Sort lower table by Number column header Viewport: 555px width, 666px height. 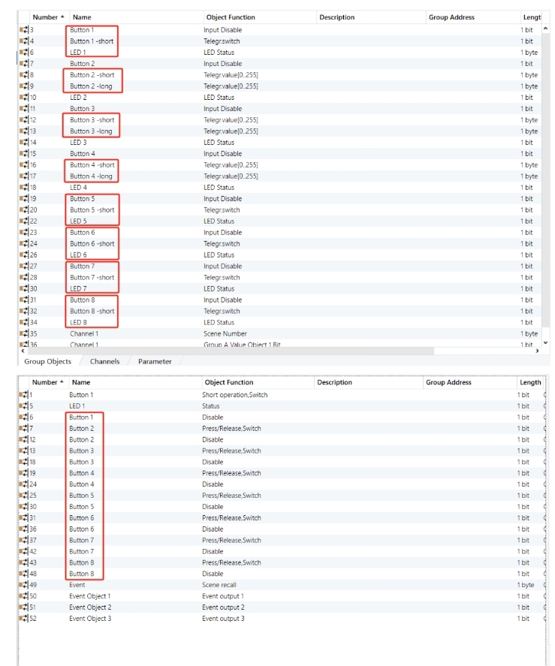[44, 382]
